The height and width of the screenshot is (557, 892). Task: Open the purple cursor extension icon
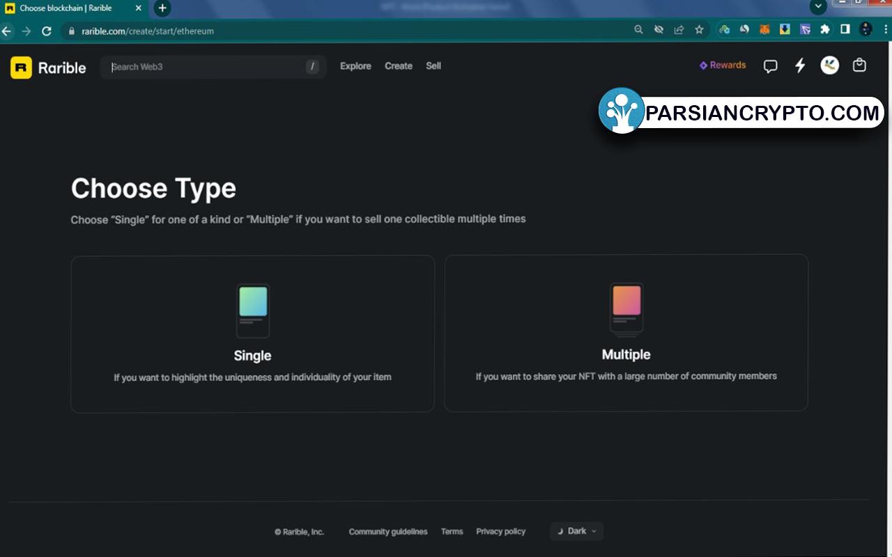805,29
